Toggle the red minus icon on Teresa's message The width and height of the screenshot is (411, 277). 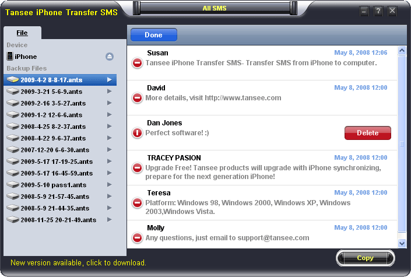(x=137, y=203)
